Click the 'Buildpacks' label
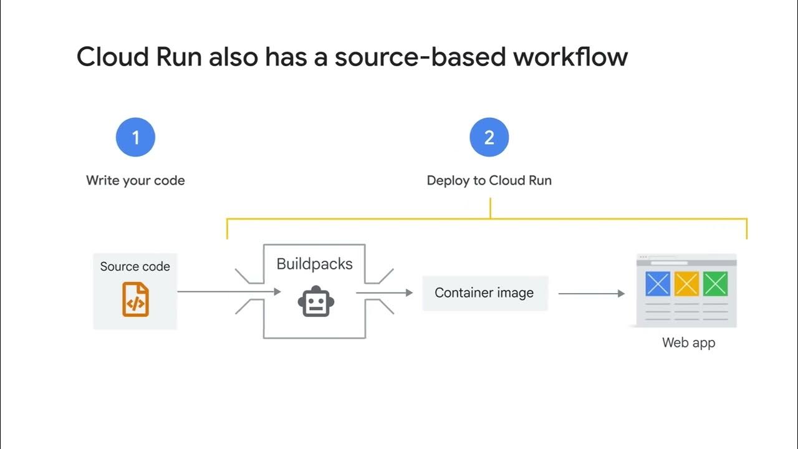This screenshot has width=798, height=449. click(314, 264)
